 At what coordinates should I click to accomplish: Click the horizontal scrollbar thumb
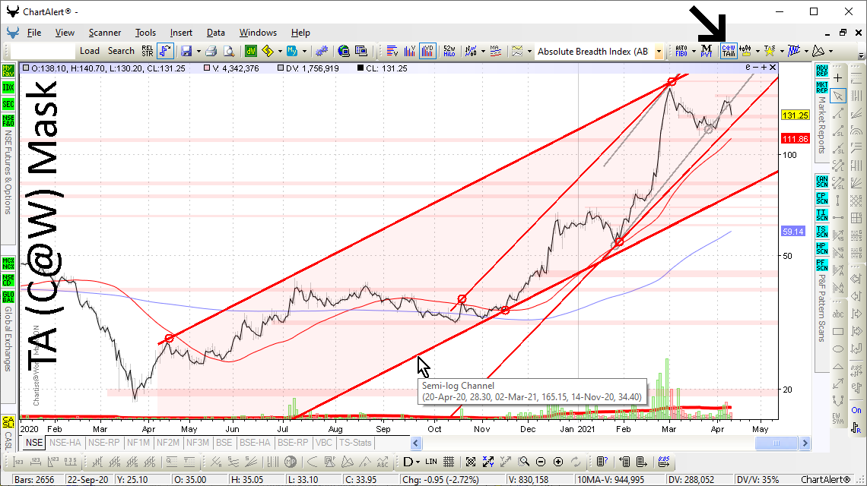pos(776,443)
